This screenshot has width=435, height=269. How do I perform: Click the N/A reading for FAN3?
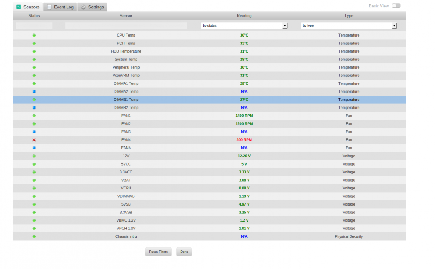coord(244,132)
